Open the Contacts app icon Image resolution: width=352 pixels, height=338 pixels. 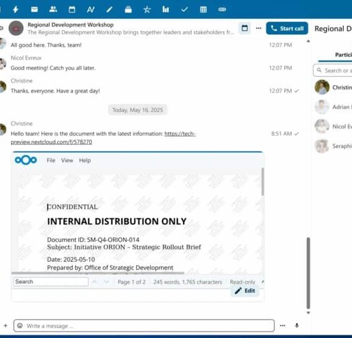pyautogui.click(x=53, y=9)
